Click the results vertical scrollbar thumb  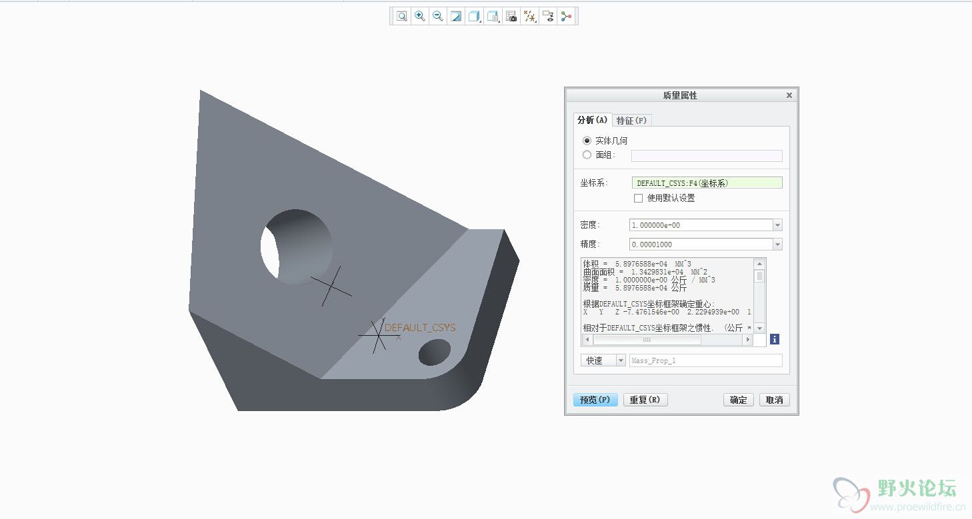click(759, 276)
